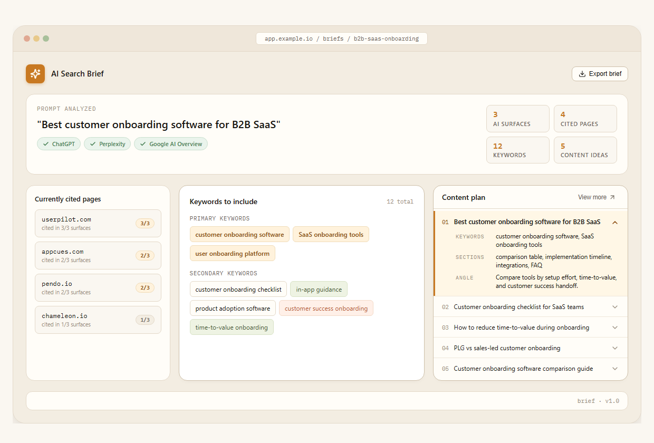Click the 12 total keywords count
654x443 pixels.
[x=400, y=201]
